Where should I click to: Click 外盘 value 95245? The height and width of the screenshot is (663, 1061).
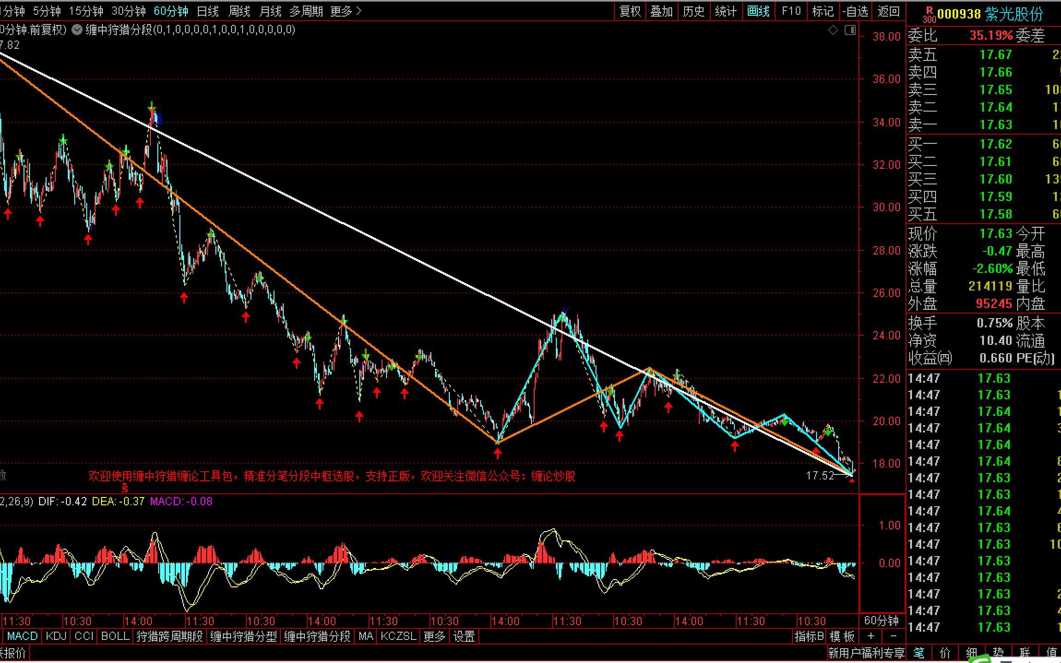(994, 303)
